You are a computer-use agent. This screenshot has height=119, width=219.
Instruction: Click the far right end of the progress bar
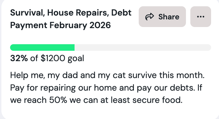209,47
